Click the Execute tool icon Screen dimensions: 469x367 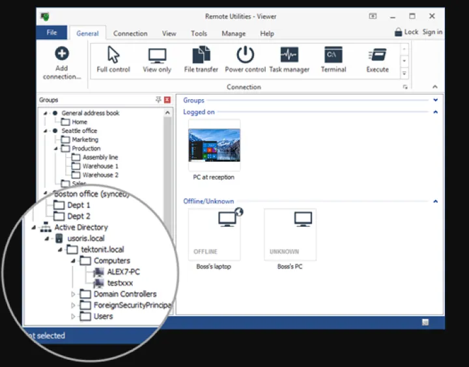[377, 55]
